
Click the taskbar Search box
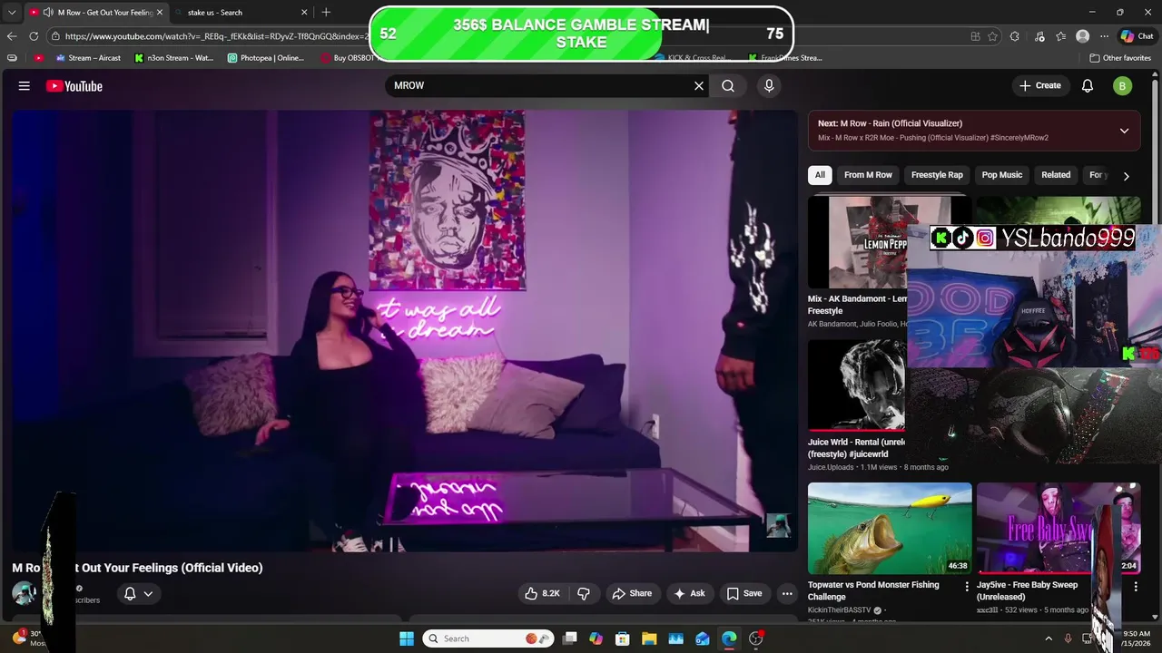[x=487, y=638]
